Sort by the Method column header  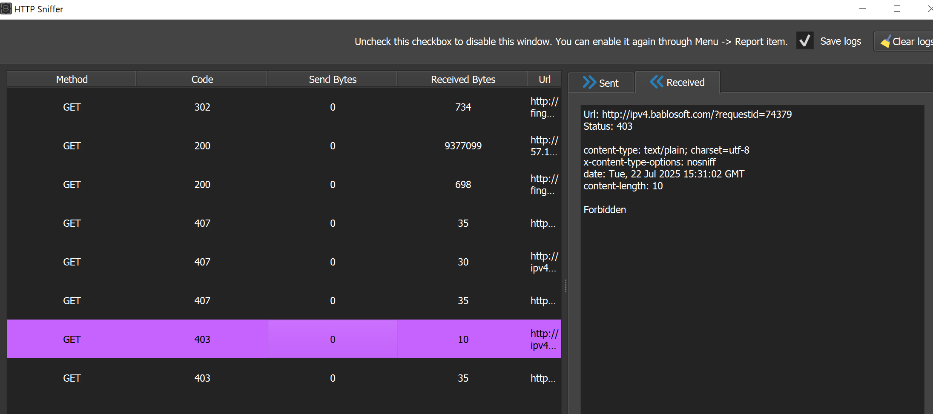(72, 80)
